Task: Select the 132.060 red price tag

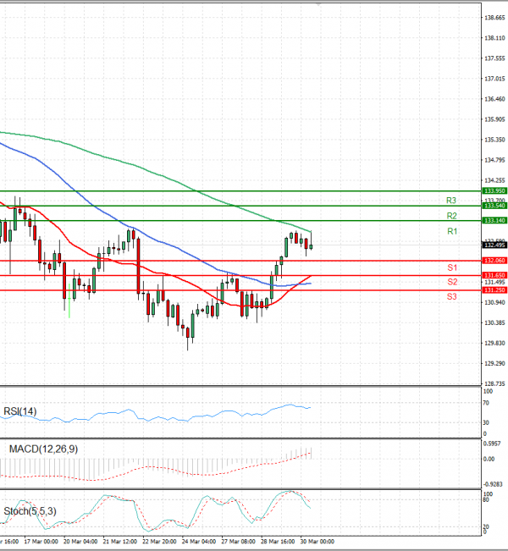Action: [x=494, y=261]
